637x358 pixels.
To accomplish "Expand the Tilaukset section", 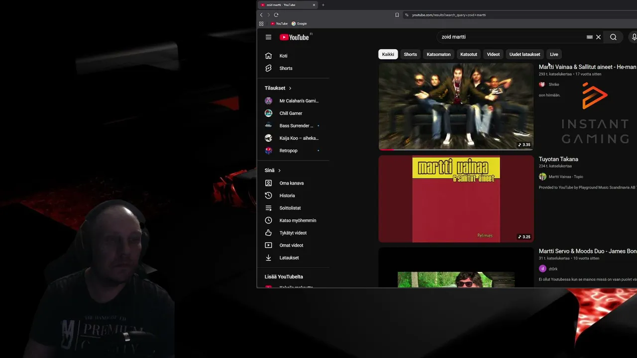I will pyautogui.click(x=278, y=88).
